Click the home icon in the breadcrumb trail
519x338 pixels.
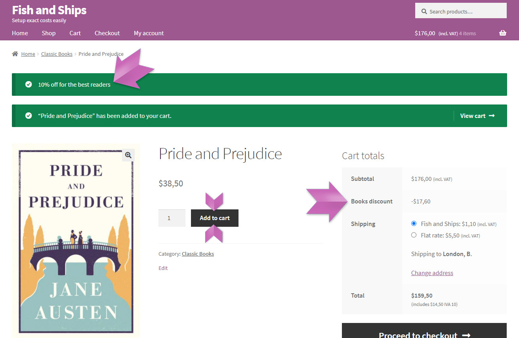[15, 53]
